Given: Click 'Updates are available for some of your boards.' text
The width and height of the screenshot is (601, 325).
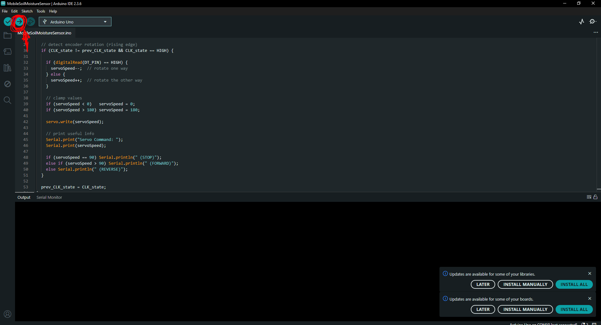Looking at the screenshot, I should (491, 299).
